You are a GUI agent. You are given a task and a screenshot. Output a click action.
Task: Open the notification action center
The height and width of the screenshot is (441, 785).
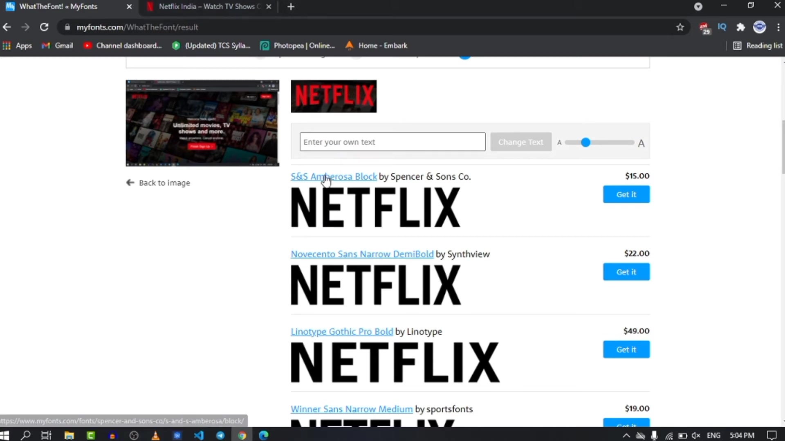click(772, 435)
